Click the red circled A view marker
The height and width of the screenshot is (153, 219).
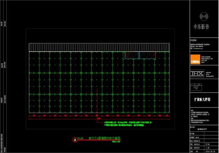point(75,140)
